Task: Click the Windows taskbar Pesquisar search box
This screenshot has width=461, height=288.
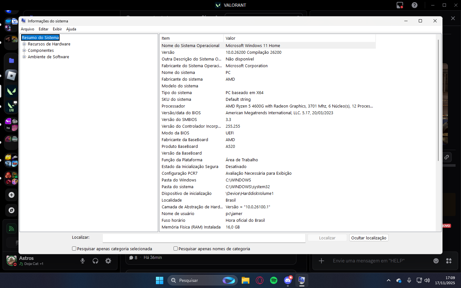Action: (x=203, y=280)
